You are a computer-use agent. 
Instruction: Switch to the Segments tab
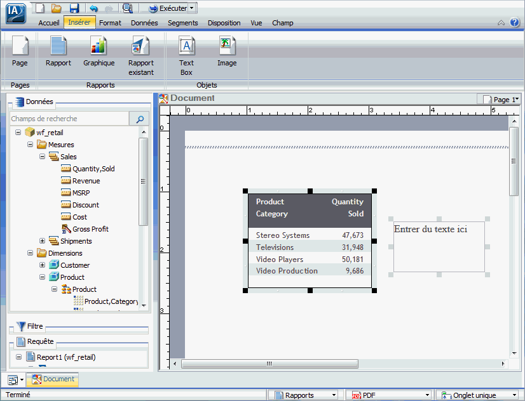click(183, 23)
